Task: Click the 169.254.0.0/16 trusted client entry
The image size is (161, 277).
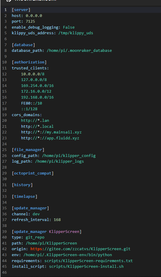Action: 37,85
